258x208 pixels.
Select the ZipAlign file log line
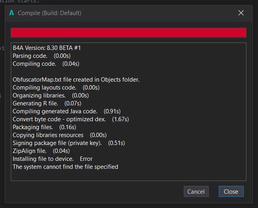(41, 151)
